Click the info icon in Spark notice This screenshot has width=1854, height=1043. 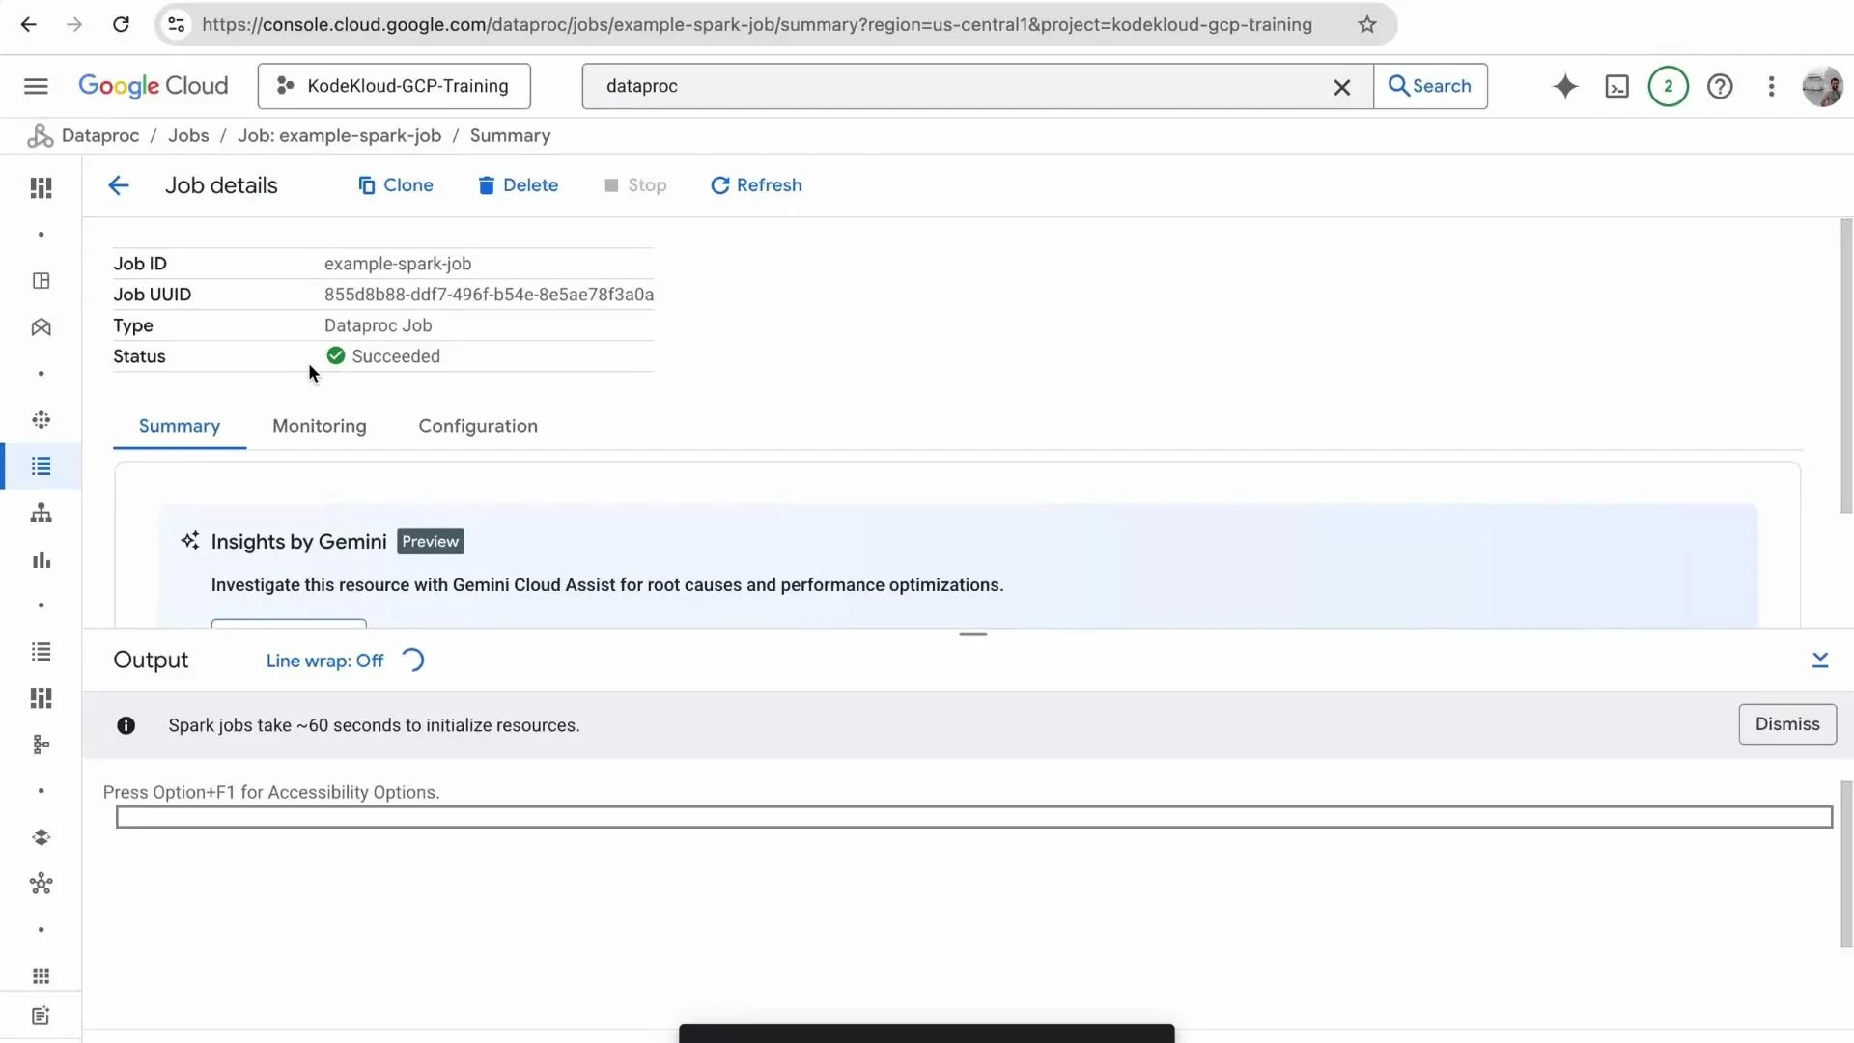coord(126,725)
